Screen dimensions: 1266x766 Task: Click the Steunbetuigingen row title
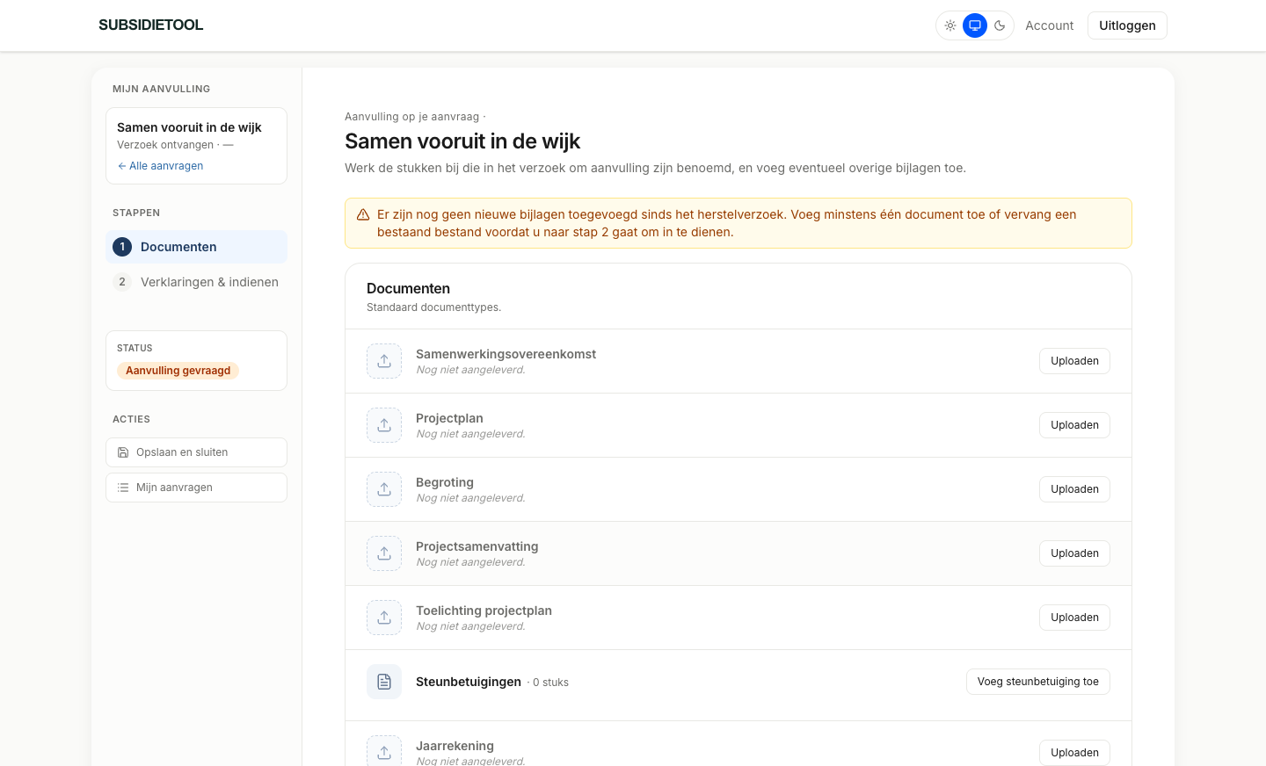tap(469, 682)
